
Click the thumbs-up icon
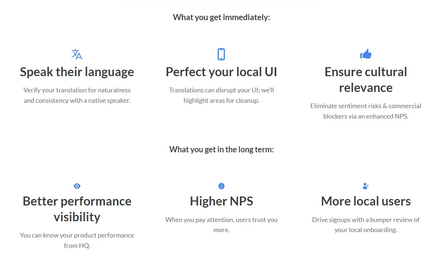pyautogui.click(x=366, y=54)
